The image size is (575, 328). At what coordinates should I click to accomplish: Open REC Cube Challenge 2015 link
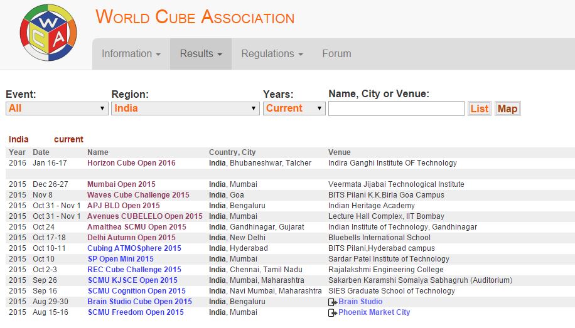[x=134, y=270]
